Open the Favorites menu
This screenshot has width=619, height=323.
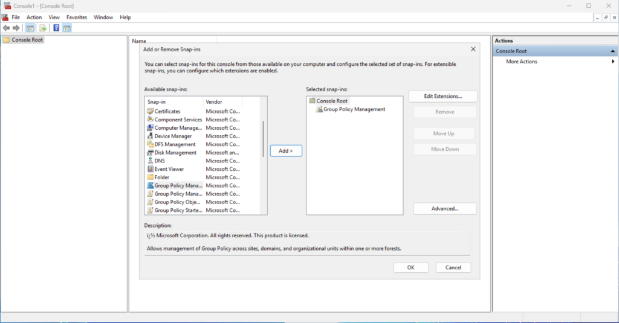(77, 18)
